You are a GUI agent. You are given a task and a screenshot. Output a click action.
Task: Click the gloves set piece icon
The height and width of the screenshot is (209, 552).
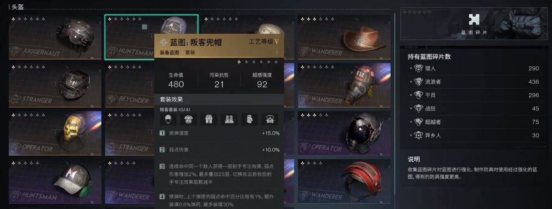coord(250,119)
